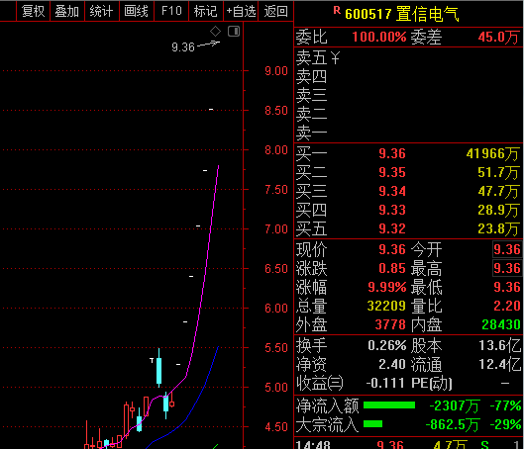
Task: Click the 内盘 28430 value
Action: pyautogui.click(x=501, y=324)
